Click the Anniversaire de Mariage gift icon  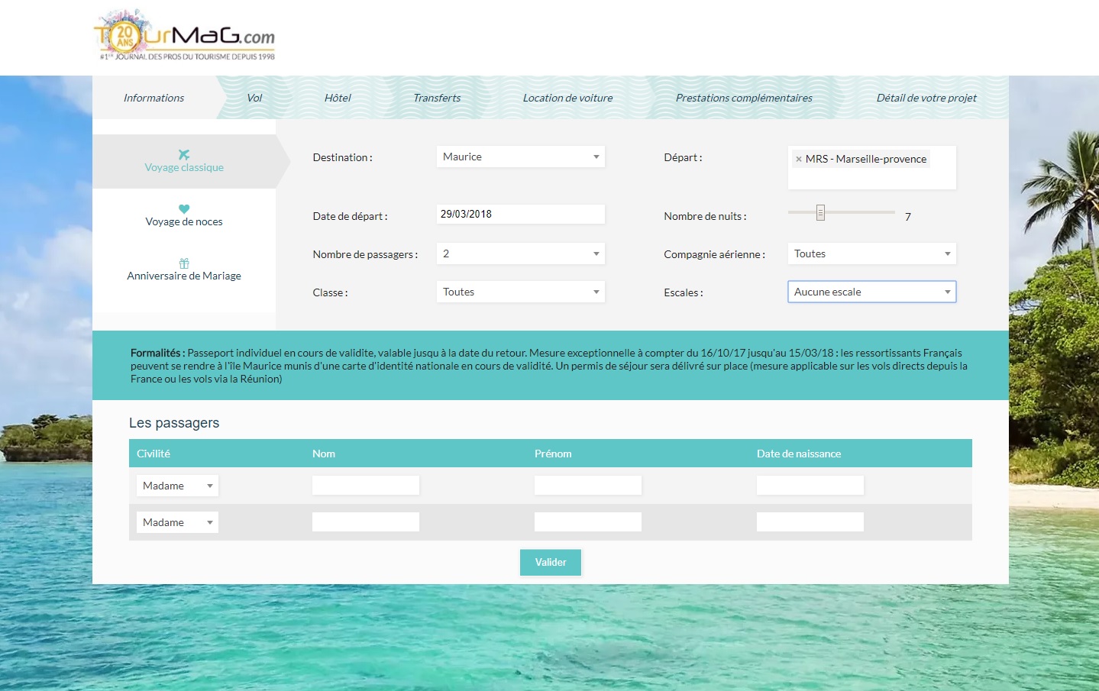(x=184, y=263)
